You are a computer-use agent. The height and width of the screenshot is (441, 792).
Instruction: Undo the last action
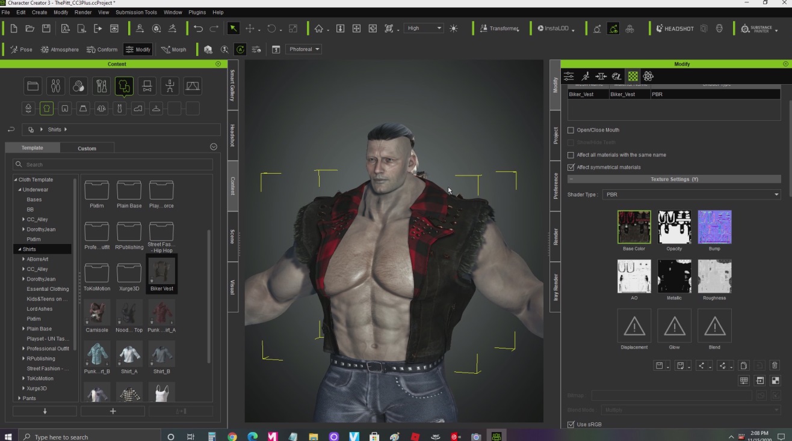(x=198, y=28)
